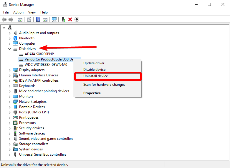Image resolution: width=230 pixels, height=168 pixels.
Task: Click the Forward arrow toolbar icon
Action: pos(11,19)
